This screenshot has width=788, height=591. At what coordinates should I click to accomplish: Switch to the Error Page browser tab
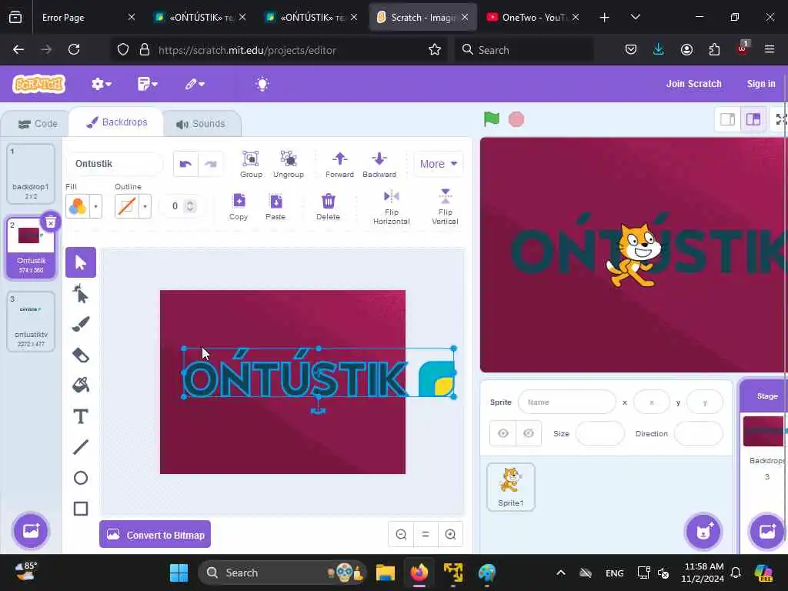[85, 17]
